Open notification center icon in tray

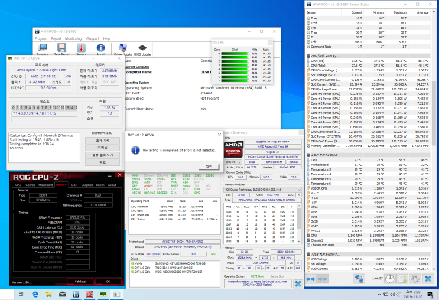(430, 295)
